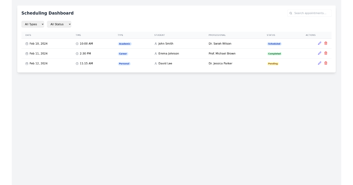Click the Academic type badge
The width and height of the screenshot is (353, 185).
pos(124,43)
